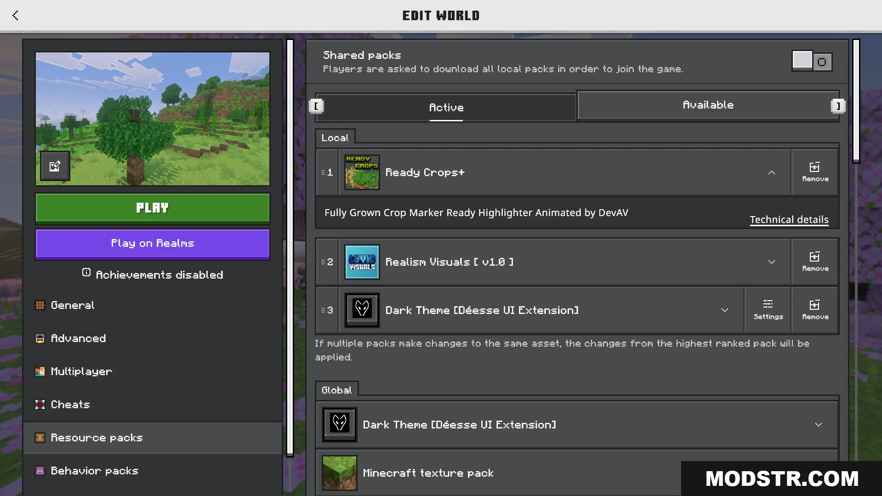This screenshot has height=496, width=882.
Task: Open the Advanced settings section
Action: [153, 338]
